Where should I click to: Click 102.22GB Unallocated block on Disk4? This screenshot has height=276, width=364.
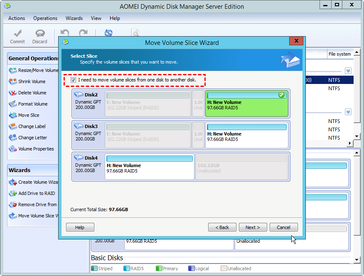pyautogui.click(x=242, y=167)
